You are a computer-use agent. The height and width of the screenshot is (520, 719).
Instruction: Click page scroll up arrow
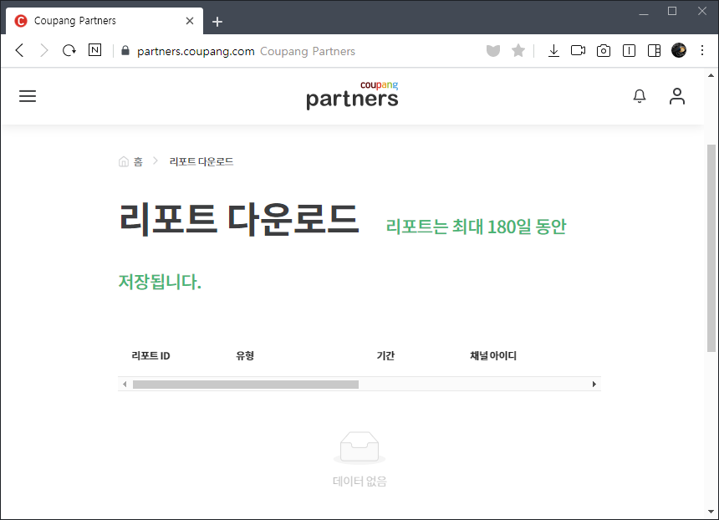[x=711, y=75]
